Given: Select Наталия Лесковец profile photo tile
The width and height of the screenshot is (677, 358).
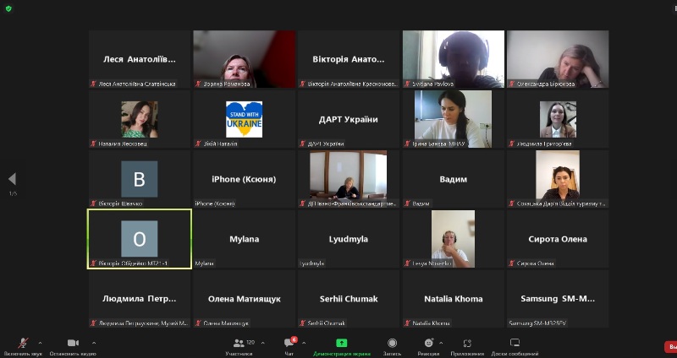Looking at the screenshot, I should click(x=140, y=119).
